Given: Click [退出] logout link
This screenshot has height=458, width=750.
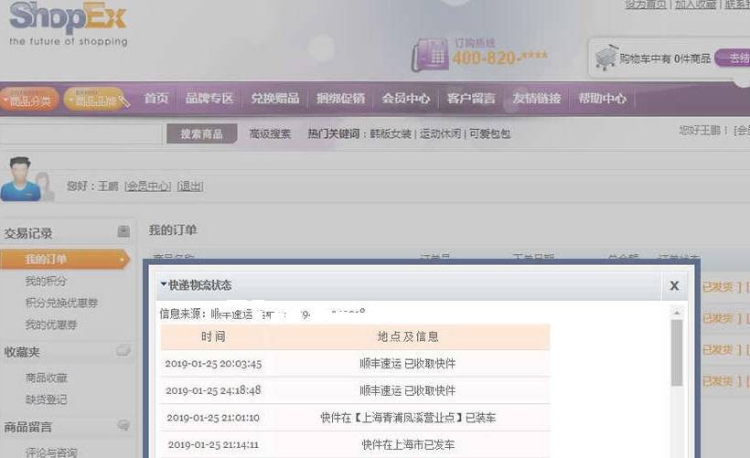Looking at the screenshot, I should (190, 186).
